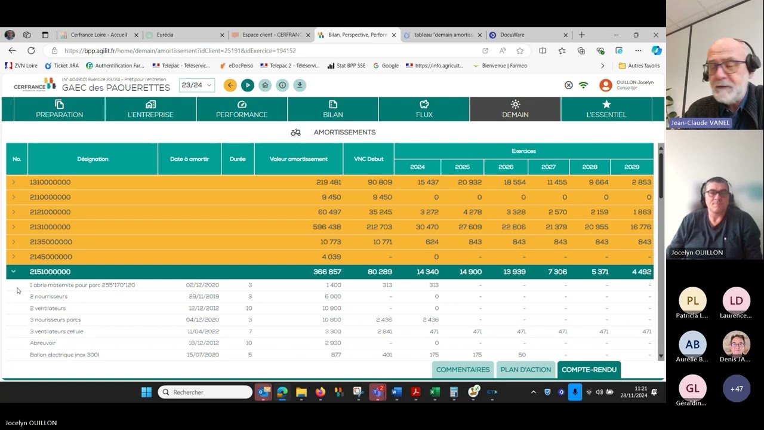764x430 pixels.
Task: Open the home icon button
Action: [265, 85]
